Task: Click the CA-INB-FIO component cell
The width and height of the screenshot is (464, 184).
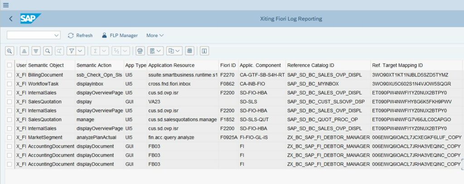Action: pos(262,84)
